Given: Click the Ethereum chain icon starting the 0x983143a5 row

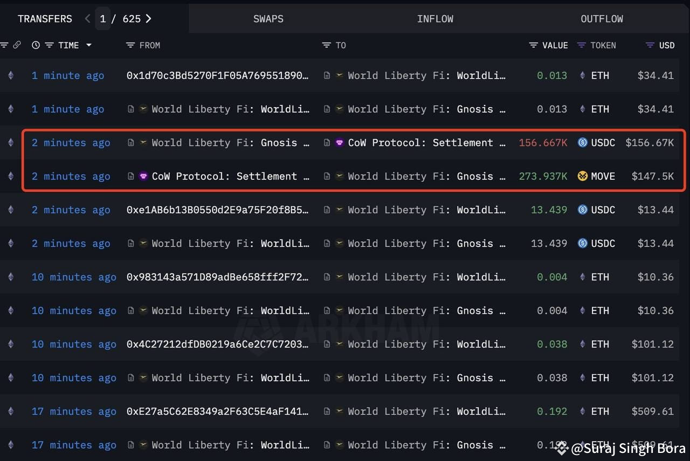Looking at the screenshot, I should point(10,277).
